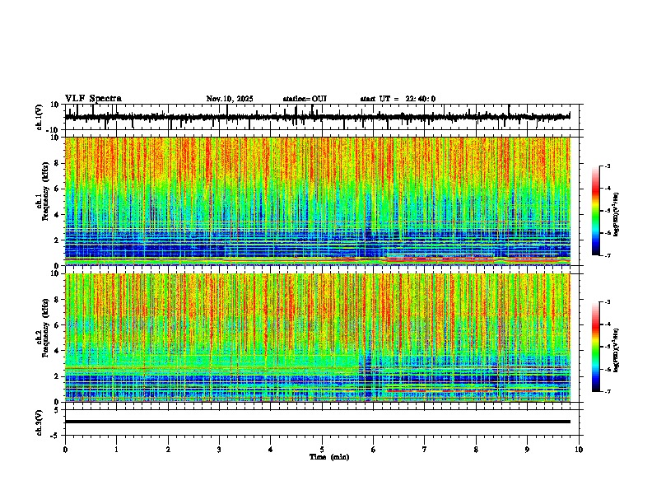Click time axis tick label "6" below ch.3 panel
Viewport: 652px width, 504px height.
(x=374, y=450)
